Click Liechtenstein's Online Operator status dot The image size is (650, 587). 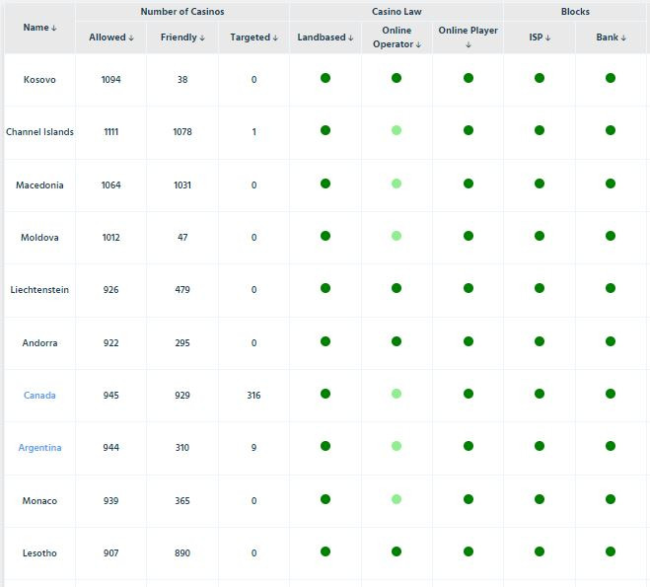coord(397,288)
